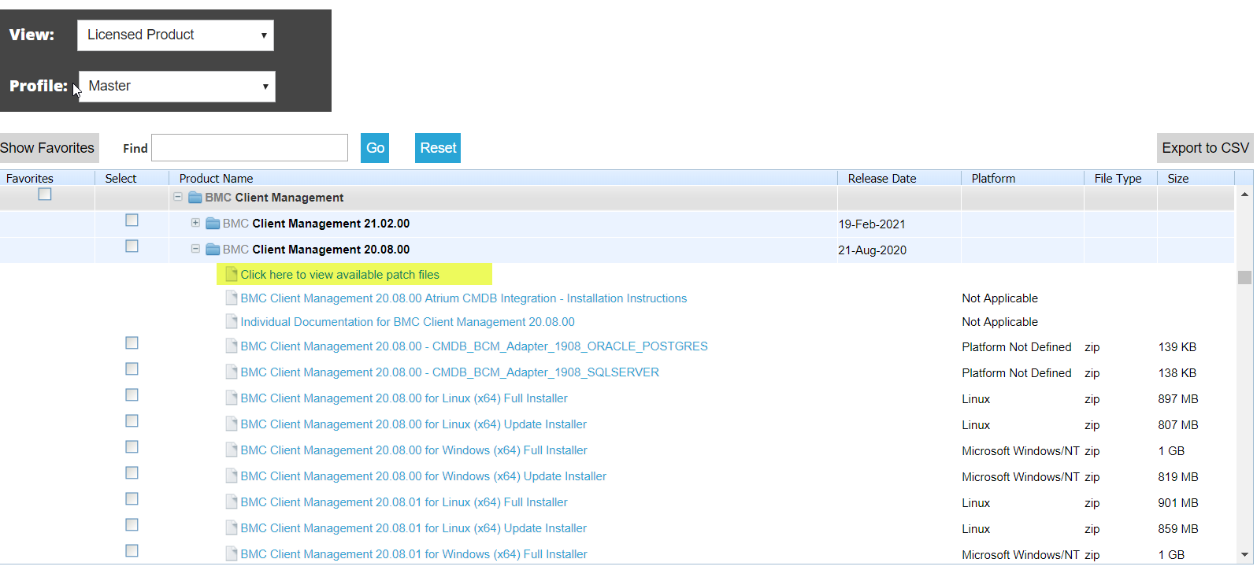Open 20.08.00 Windows (x64) Update Installer link
The image size is (1257, 570).
point(424,476)
